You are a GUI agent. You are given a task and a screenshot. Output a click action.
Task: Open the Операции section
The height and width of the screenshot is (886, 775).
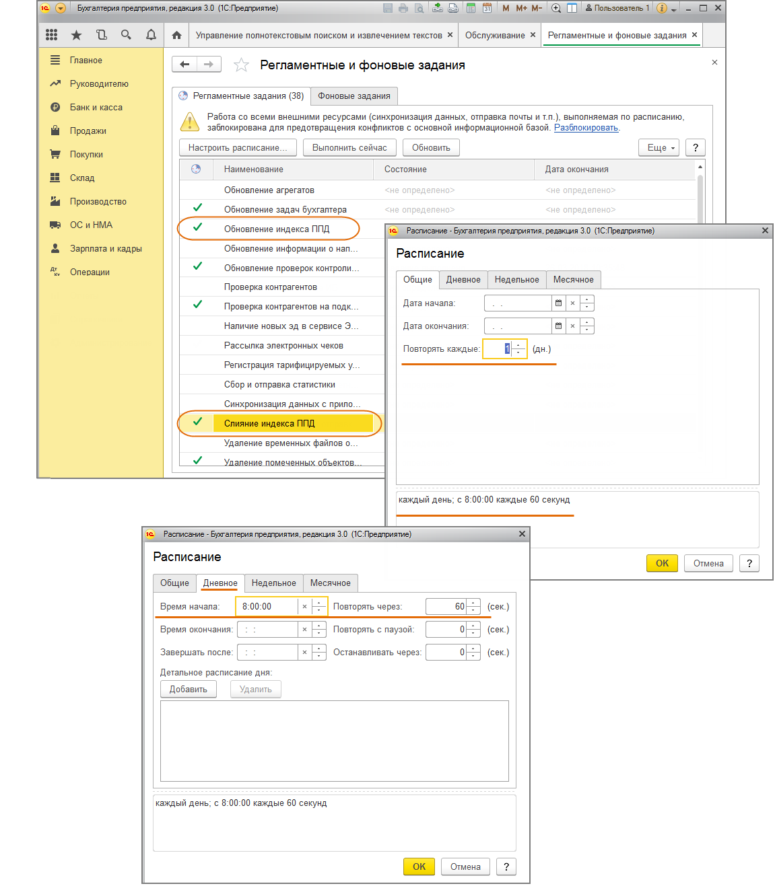click(x=90, y=272)
